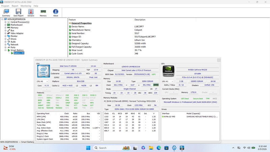Open Microsoft Edge from the taskbar
Image resolution: width=270 pixels, height=152 pixels.
[x=159, y=148]
